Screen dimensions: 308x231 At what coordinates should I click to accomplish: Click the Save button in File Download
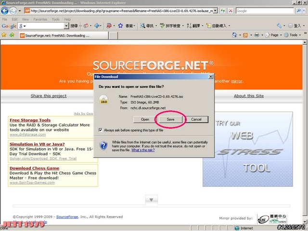click(x=170, y=119)
